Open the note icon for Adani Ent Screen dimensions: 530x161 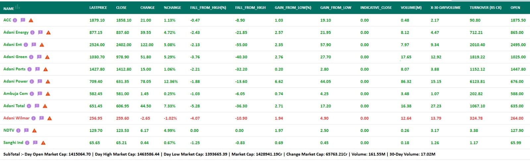(34, 45)
